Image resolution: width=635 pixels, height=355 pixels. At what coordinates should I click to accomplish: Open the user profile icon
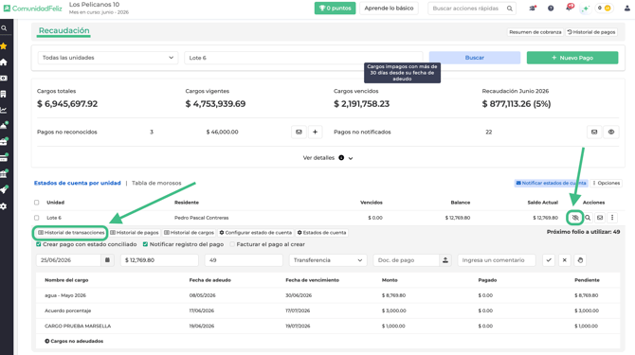[x=626, y=9]
